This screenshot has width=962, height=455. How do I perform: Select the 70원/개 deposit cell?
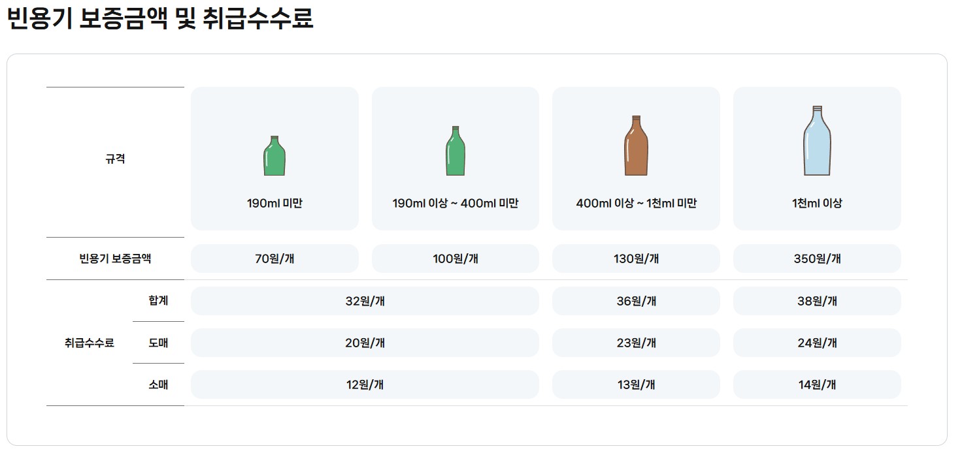pos(274,258)
